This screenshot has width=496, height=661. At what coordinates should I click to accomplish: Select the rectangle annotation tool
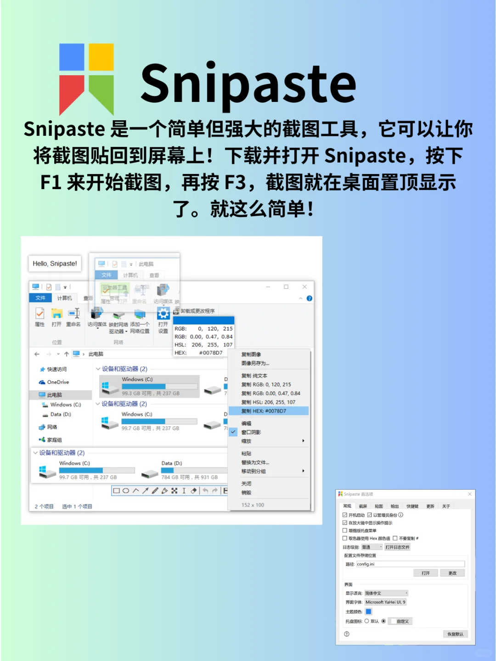point(117,491)
